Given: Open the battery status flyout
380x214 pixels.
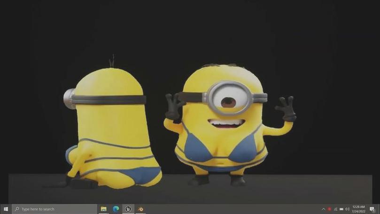Looking at the screenshot, I should (x=341, y=209).
